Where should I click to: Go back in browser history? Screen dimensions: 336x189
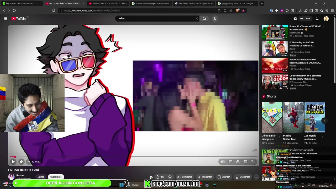pyautogui.click(x=4, y=10)
